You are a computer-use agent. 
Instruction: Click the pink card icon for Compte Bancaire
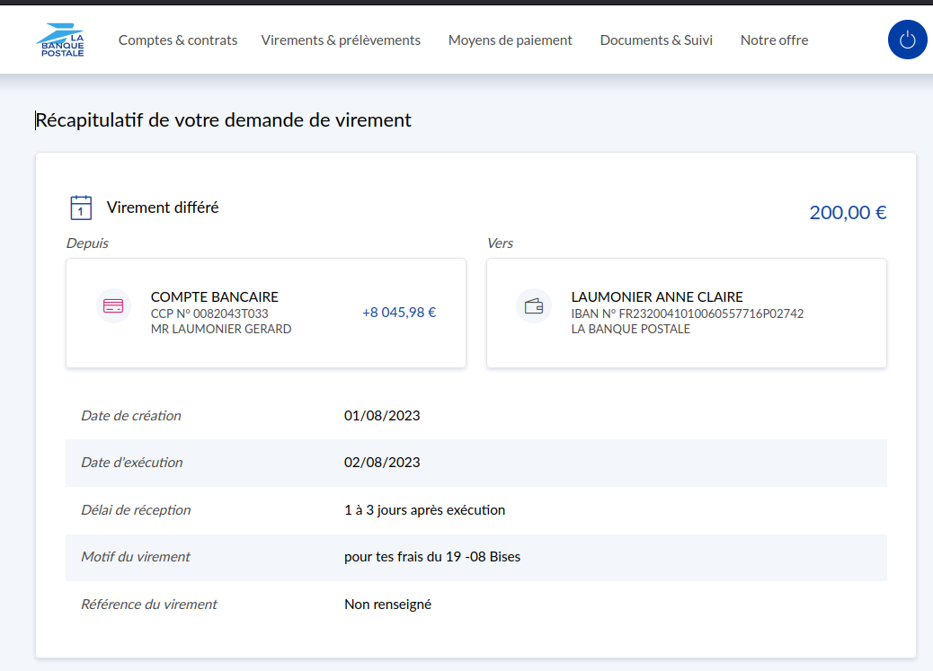113,306
